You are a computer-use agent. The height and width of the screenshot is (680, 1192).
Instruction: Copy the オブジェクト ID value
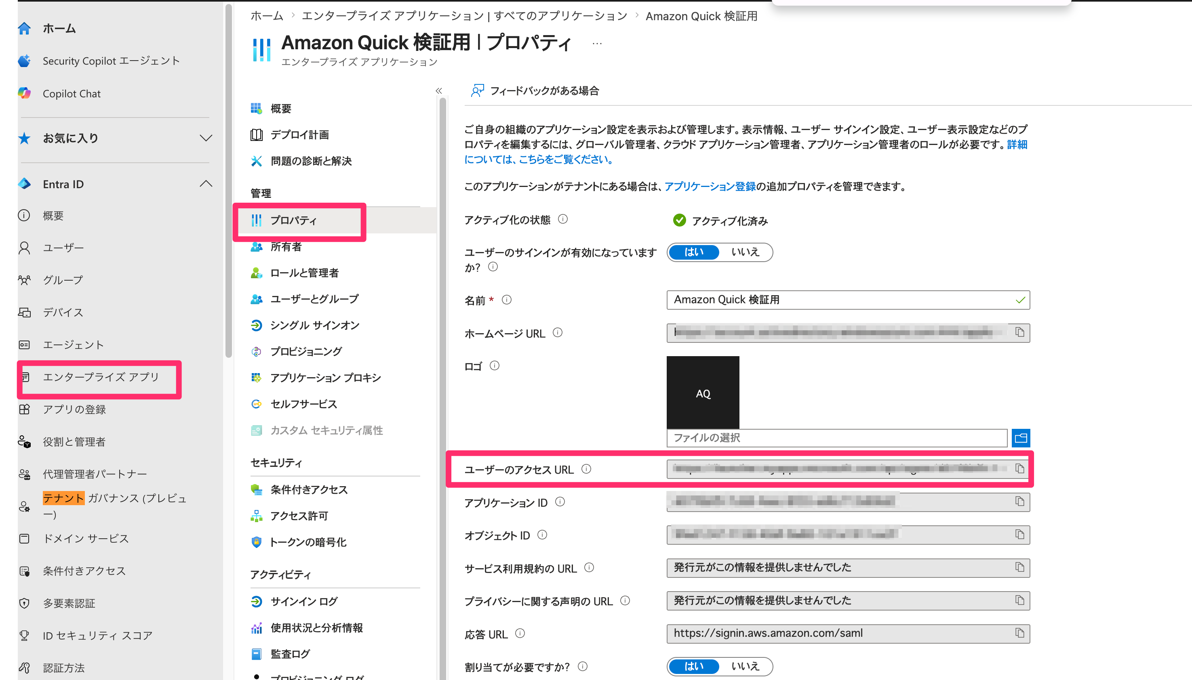pos(1019,534)
